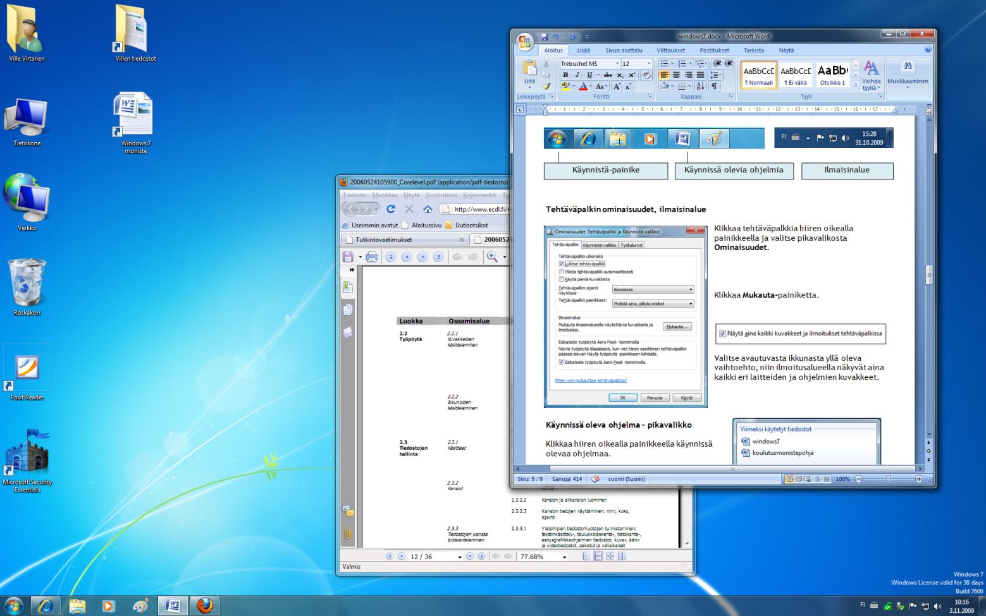The image size is (986, 616).
Task: Open the font size 12 dropdown
Action: 648,64
